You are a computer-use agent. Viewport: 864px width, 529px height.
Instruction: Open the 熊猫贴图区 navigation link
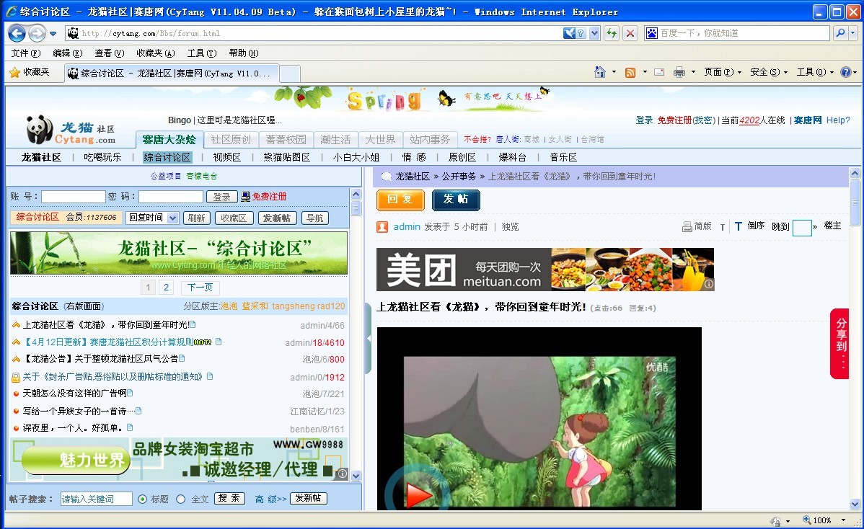286,157
